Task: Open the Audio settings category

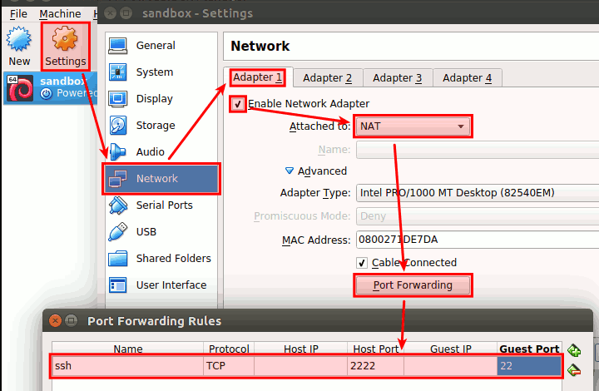Action: tap(161, 152)
